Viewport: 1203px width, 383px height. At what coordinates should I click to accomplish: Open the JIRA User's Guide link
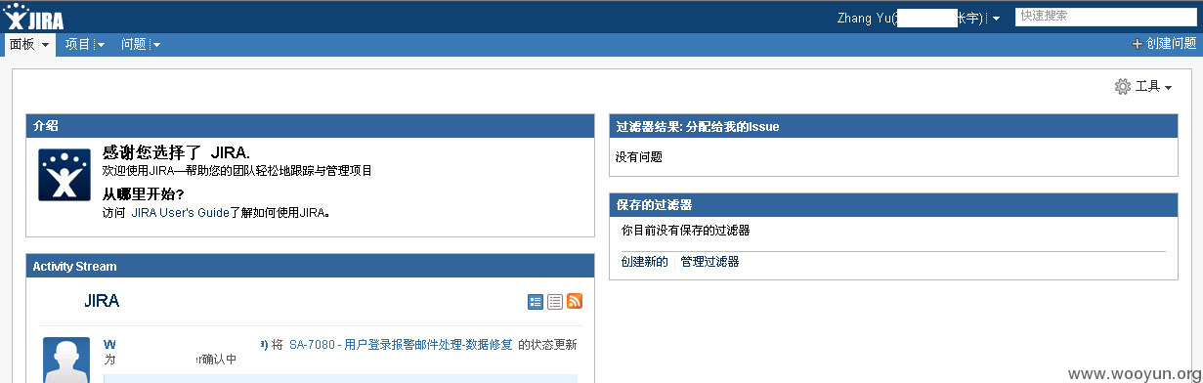180,212
